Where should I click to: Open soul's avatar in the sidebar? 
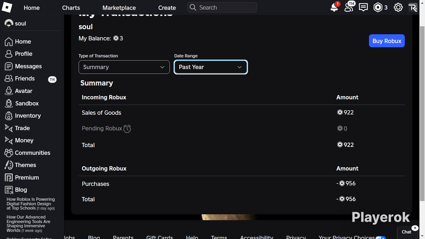9,23
